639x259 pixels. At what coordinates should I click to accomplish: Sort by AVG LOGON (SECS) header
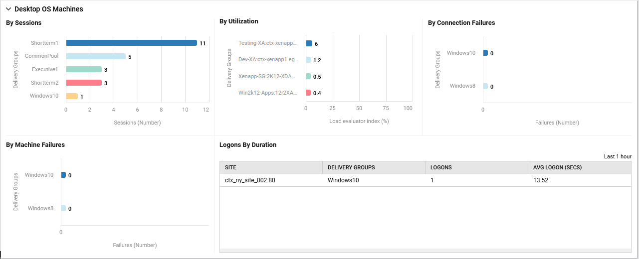point(557,167)
